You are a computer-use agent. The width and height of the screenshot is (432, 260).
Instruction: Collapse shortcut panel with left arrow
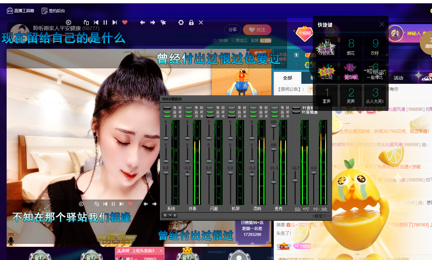(x=311, y=63)
